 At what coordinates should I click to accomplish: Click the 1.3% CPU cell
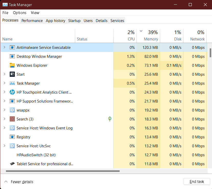pos(125,56)
